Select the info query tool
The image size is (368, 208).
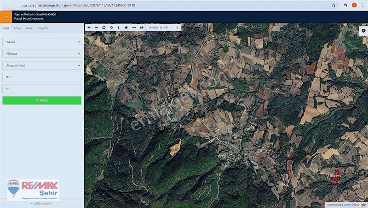[x=119, y=27]
